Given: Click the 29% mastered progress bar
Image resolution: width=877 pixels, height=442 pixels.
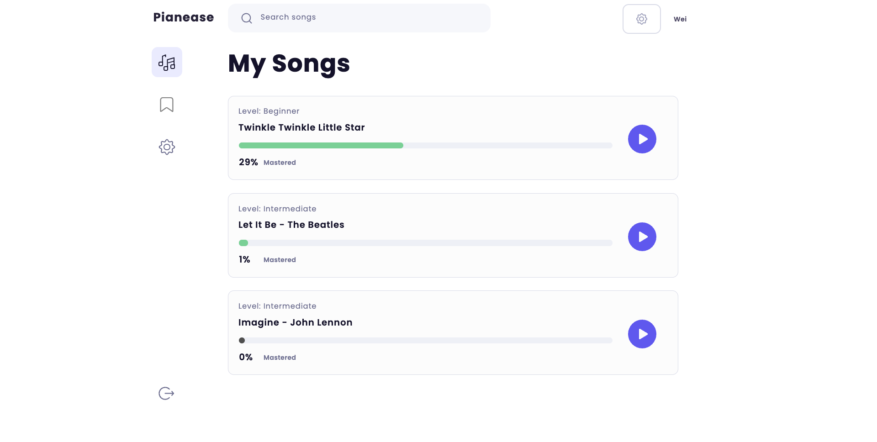Looking at the screenshot, I should (x=425, y=145).
